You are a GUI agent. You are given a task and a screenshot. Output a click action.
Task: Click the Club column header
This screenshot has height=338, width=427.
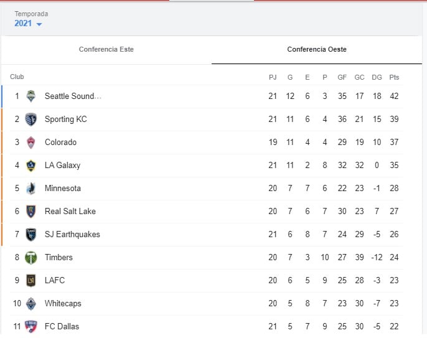click(x=17, y=77)
